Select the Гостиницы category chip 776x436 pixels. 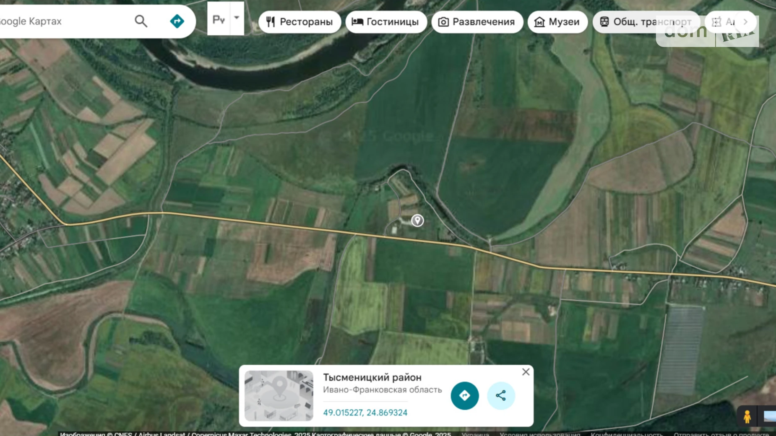coord(386,22)
